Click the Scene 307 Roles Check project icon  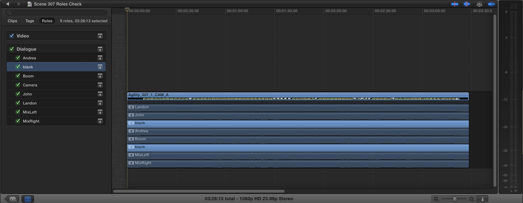29,4
